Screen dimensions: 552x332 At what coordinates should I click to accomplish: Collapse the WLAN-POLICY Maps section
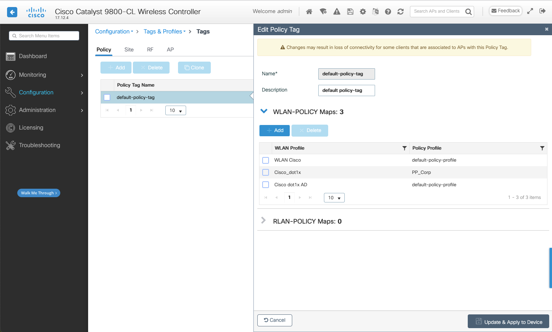click(x=264, y=111)
